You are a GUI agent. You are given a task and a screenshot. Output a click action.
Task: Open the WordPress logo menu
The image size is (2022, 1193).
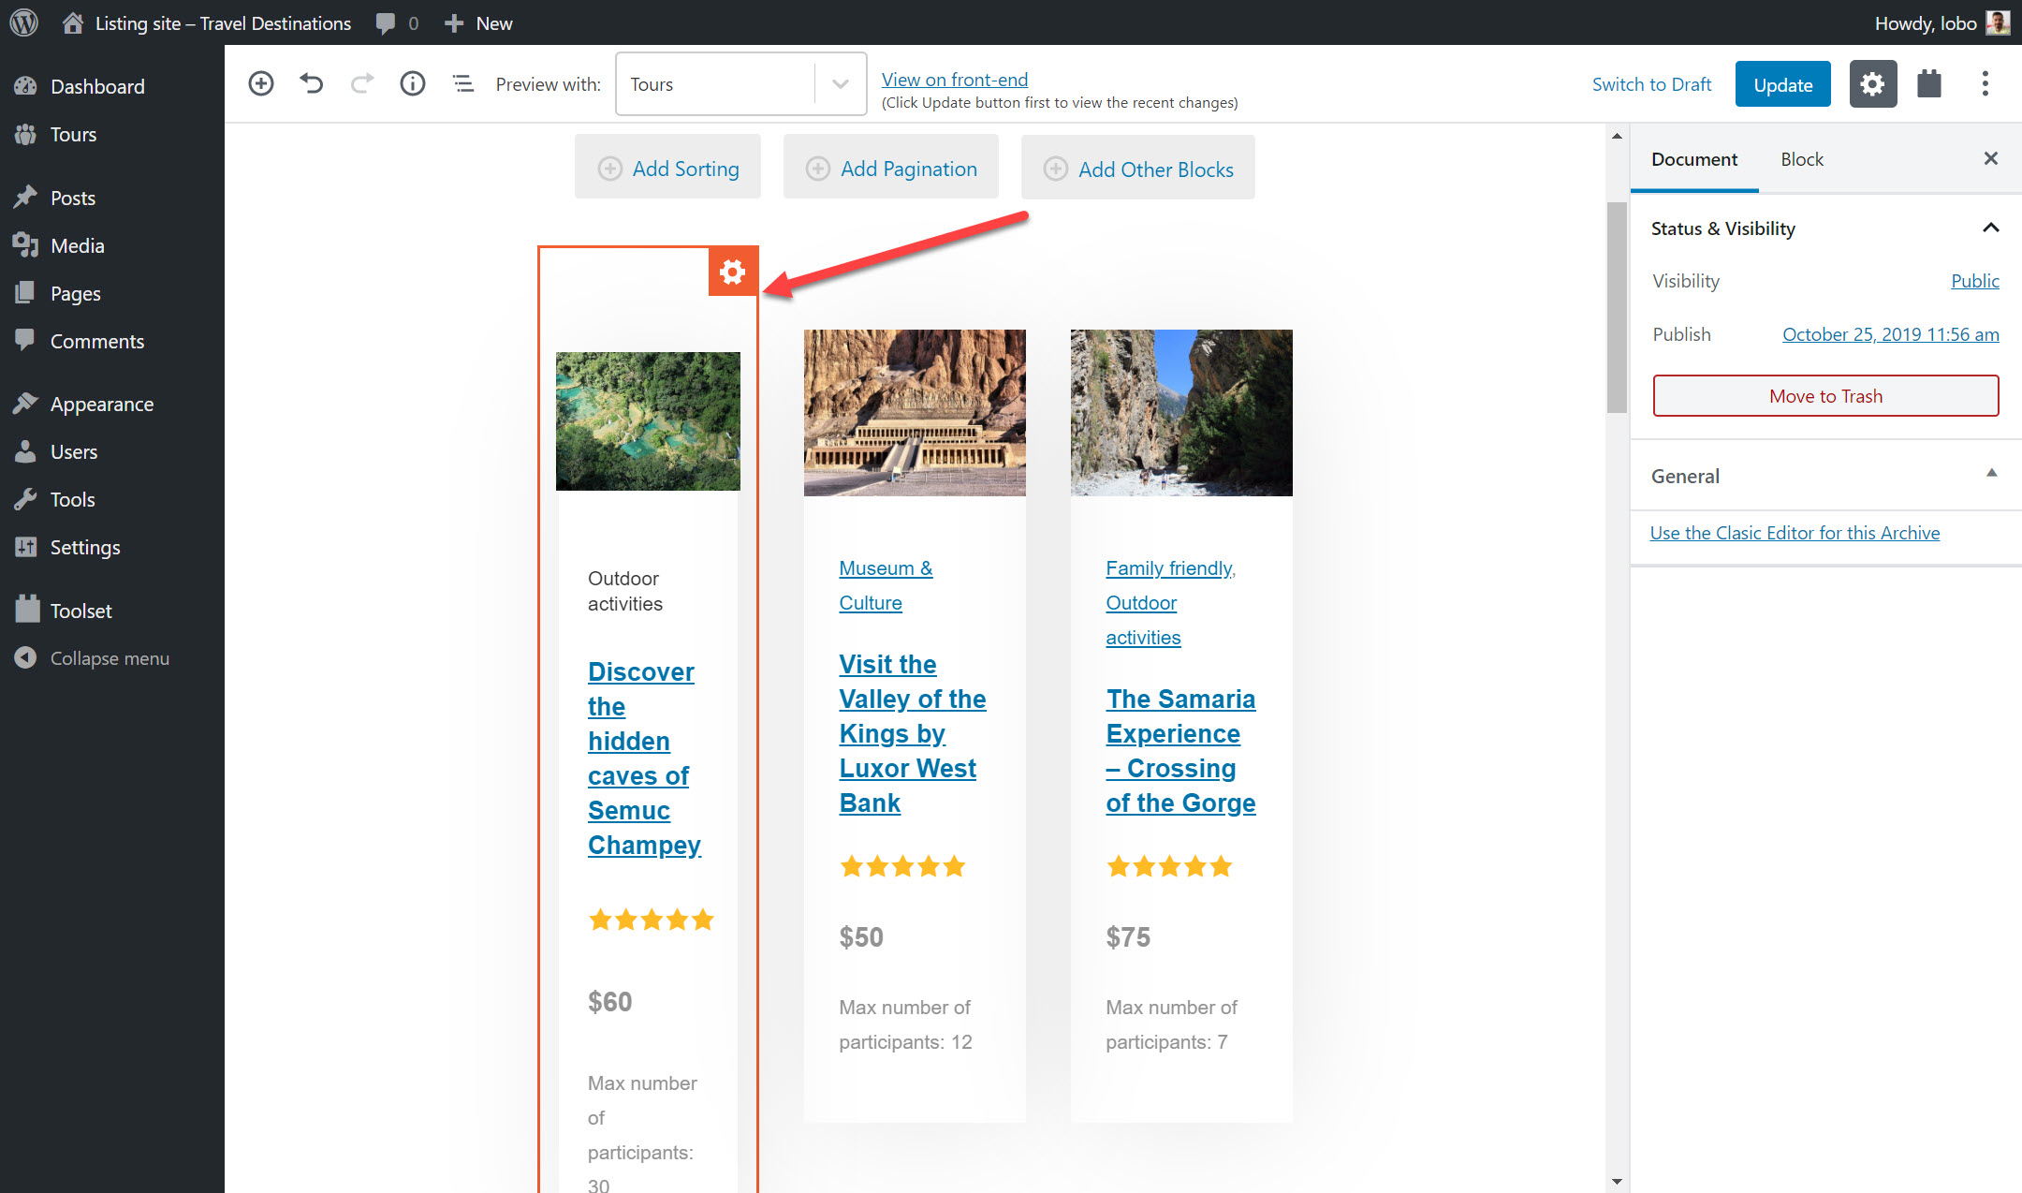pyautogui.click(x=23, y=22)
